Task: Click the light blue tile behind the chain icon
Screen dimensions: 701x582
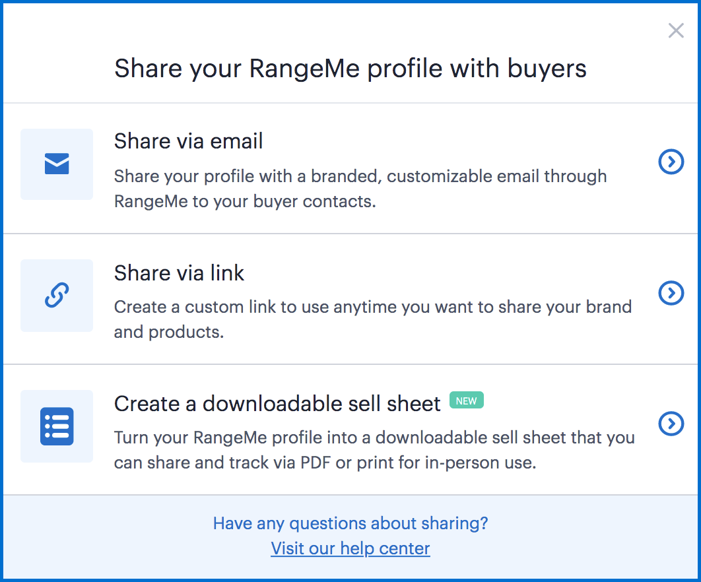Action: 57,296
